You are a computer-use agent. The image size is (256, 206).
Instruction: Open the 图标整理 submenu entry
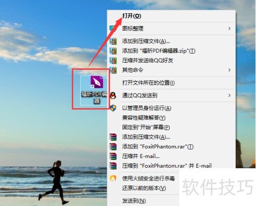coord(133,29)
